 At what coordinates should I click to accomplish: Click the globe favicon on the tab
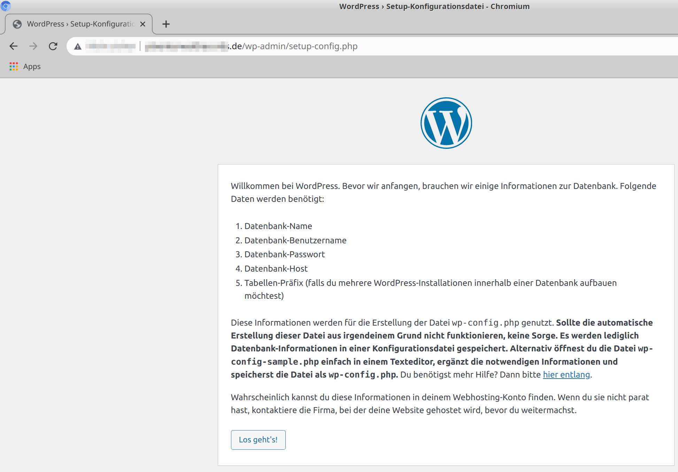pos(17,24)
